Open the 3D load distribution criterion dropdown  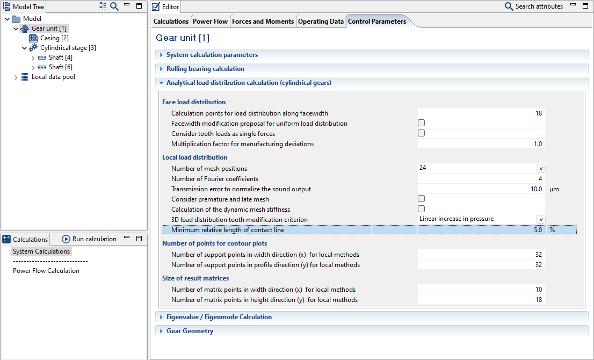pos(541,219)
